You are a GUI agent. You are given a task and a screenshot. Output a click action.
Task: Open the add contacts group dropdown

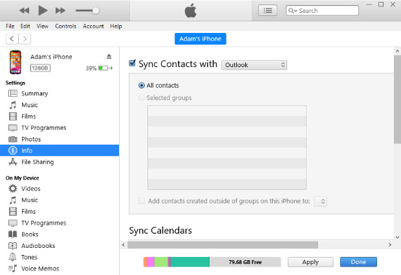pyautogui.click(x=320, y=201)
